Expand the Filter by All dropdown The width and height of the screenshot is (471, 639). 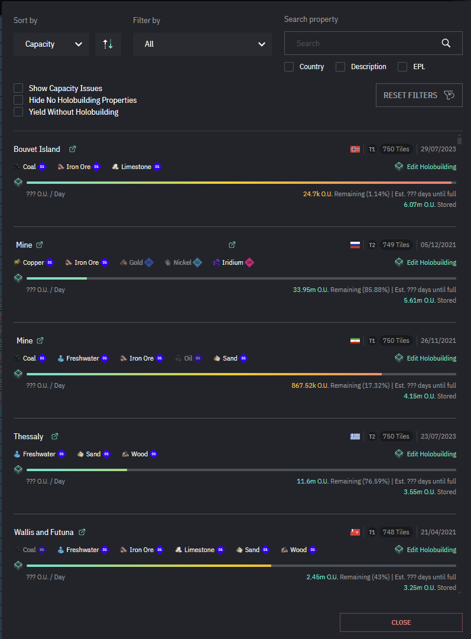tap(202, 44)
